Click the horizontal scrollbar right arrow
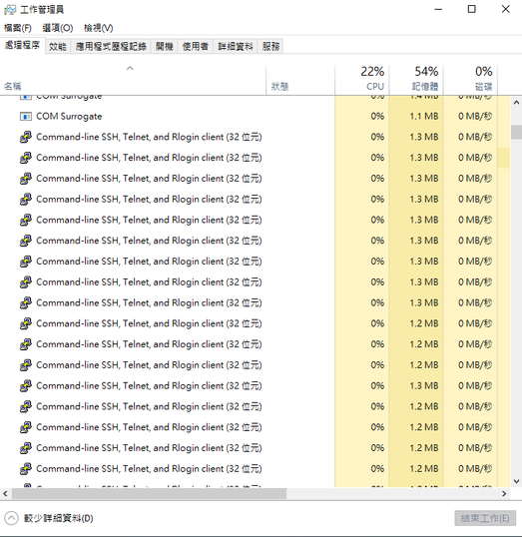Image resolution: width=522 pixels, height=537 pixels. (x=504, y=493)
